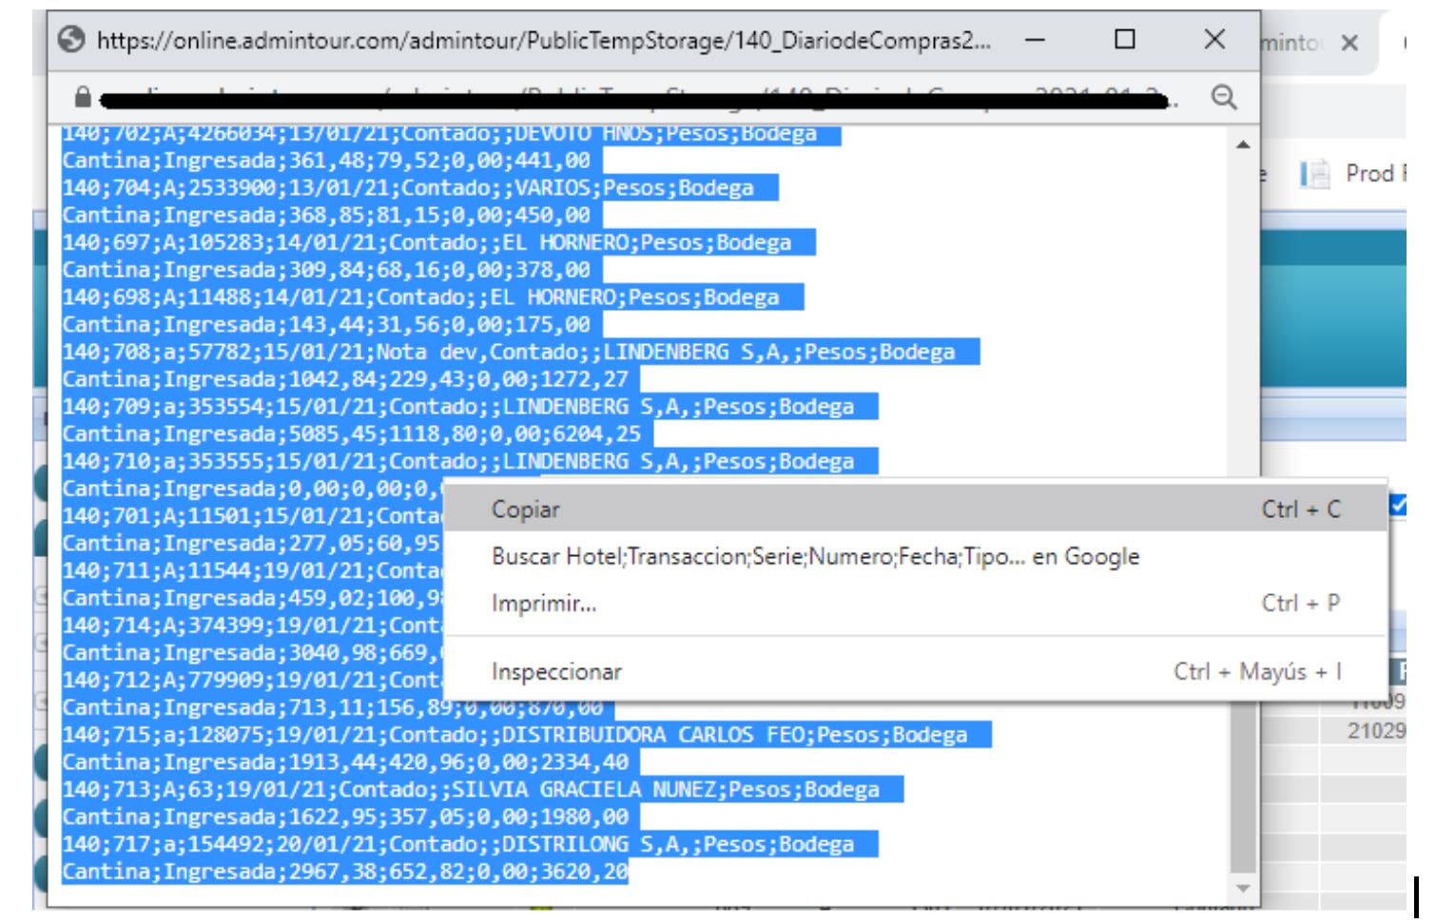Click the document icon beside Prod
Viewport: 1455px width, 923px height.
pyautogui.click(x=1314, y=174)
